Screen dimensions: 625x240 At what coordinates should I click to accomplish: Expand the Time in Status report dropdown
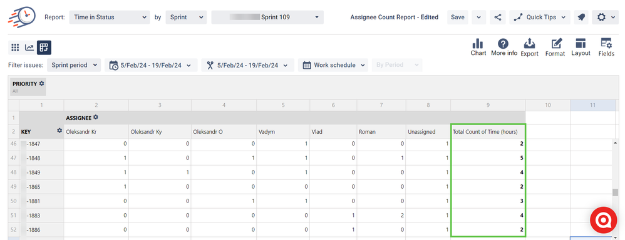[x=110, y=17]
